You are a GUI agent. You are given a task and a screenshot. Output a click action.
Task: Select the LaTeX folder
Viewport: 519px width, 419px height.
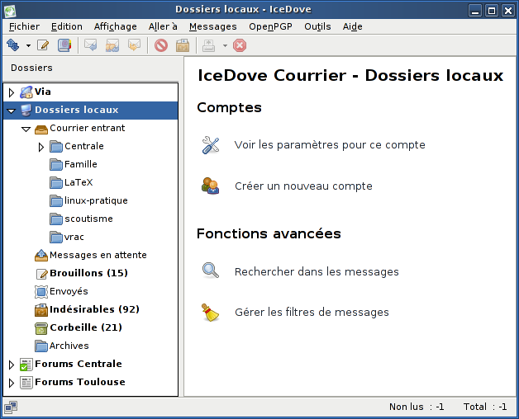coord(72,182)
